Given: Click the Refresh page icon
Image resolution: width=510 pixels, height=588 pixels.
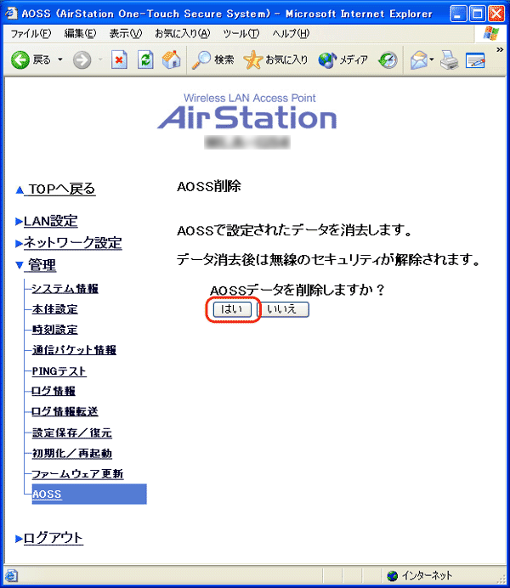Looking at the screenshot, I should pyautogui.click(x=145, y=59).
